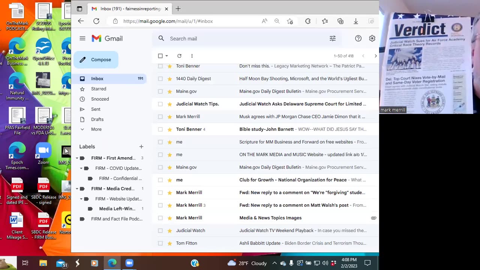Compose a new email
The width and height of the screenshot is (480, 270).
pyautogui.click(x=96, y=60)
